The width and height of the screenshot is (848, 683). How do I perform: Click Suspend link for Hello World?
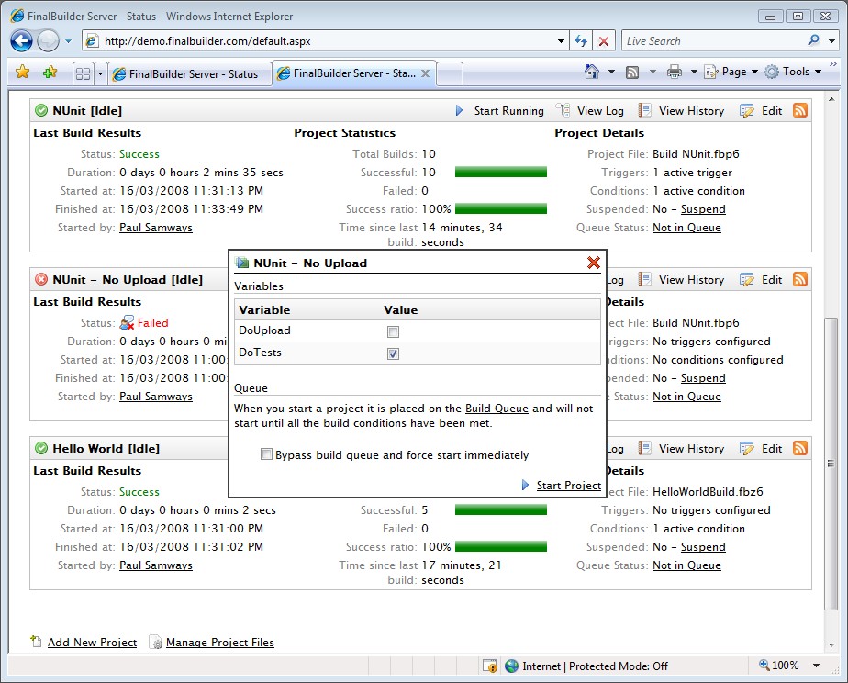click(703, 547)
